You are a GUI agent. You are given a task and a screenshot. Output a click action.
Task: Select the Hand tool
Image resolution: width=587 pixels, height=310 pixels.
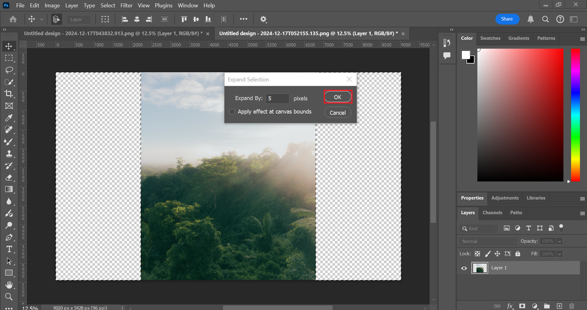coord(9,285)
